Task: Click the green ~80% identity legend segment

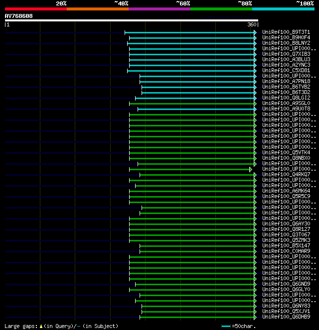Action: point(221,9)
